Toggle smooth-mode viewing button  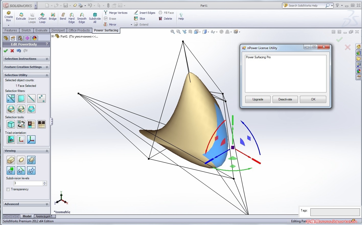click(x=21, y=160)
